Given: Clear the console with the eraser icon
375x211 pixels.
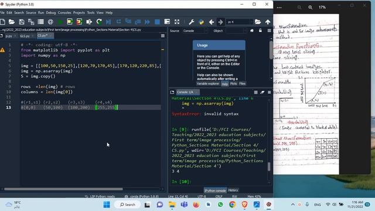Looking at the screenshot, I should tap(262, 92).
